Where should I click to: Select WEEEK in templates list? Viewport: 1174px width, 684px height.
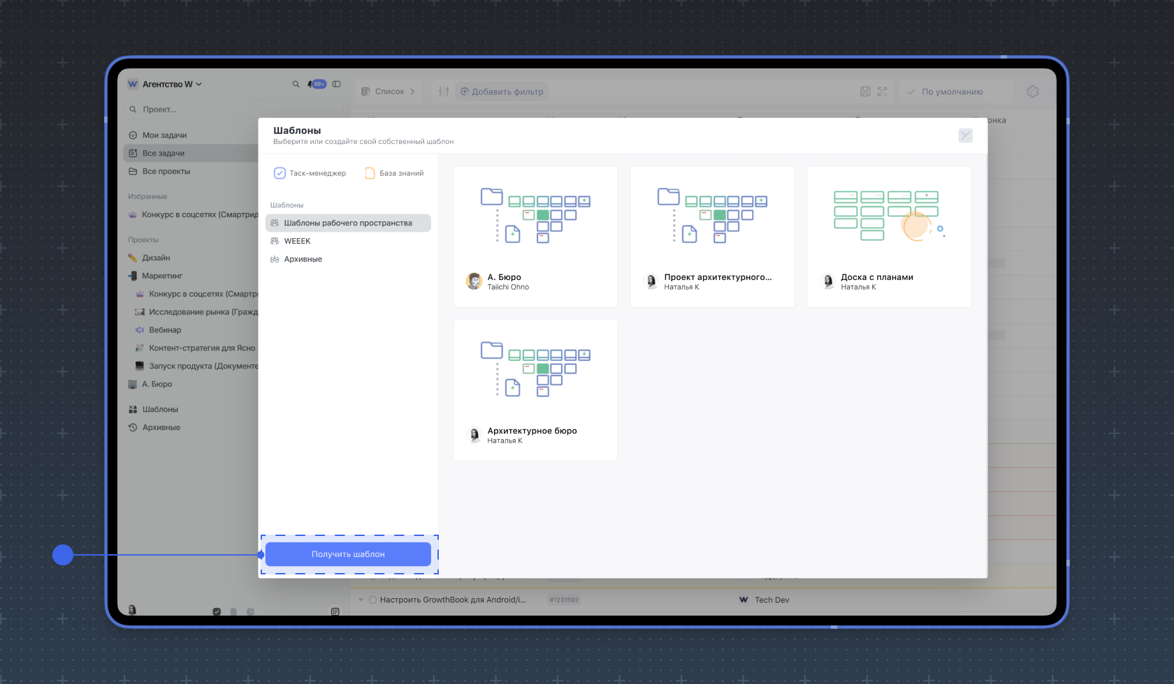coord(297,241)
